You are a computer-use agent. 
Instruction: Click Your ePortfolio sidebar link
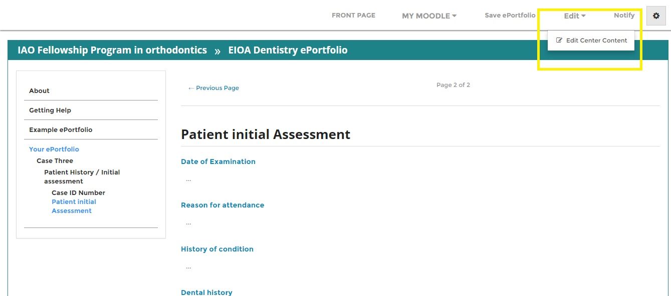coord(54,149)
